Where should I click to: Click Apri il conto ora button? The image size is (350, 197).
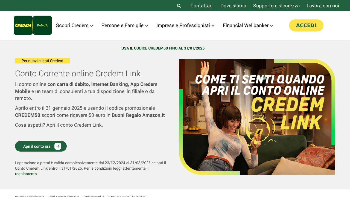41,146
